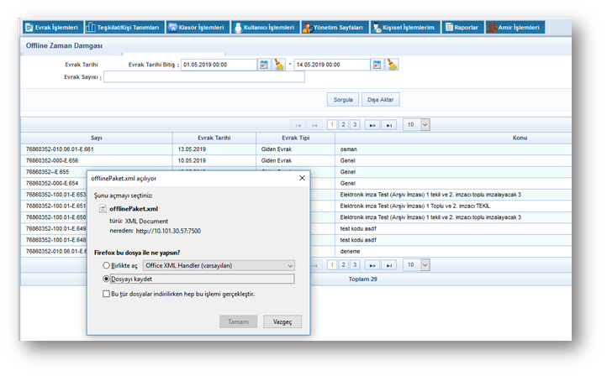Select the 'Dosyayı kaydet' radio option

click(106, 279)
